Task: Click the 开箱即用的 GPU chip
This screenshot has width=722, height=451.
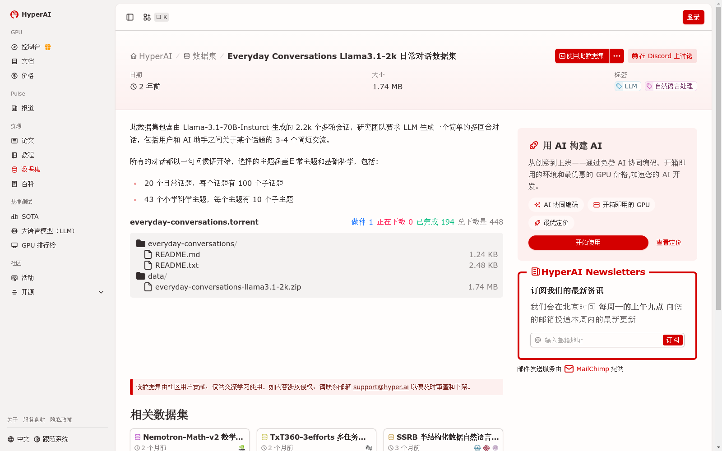Action: 621,205
